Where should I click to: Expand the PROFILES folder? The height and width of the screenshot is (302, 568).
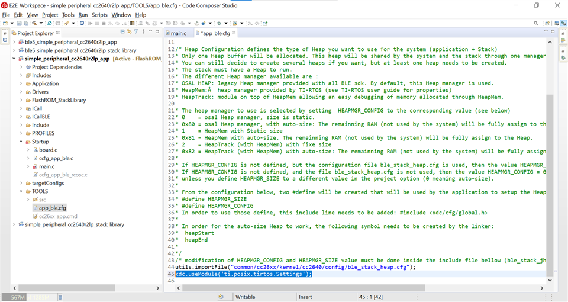[x=21, y=133]
